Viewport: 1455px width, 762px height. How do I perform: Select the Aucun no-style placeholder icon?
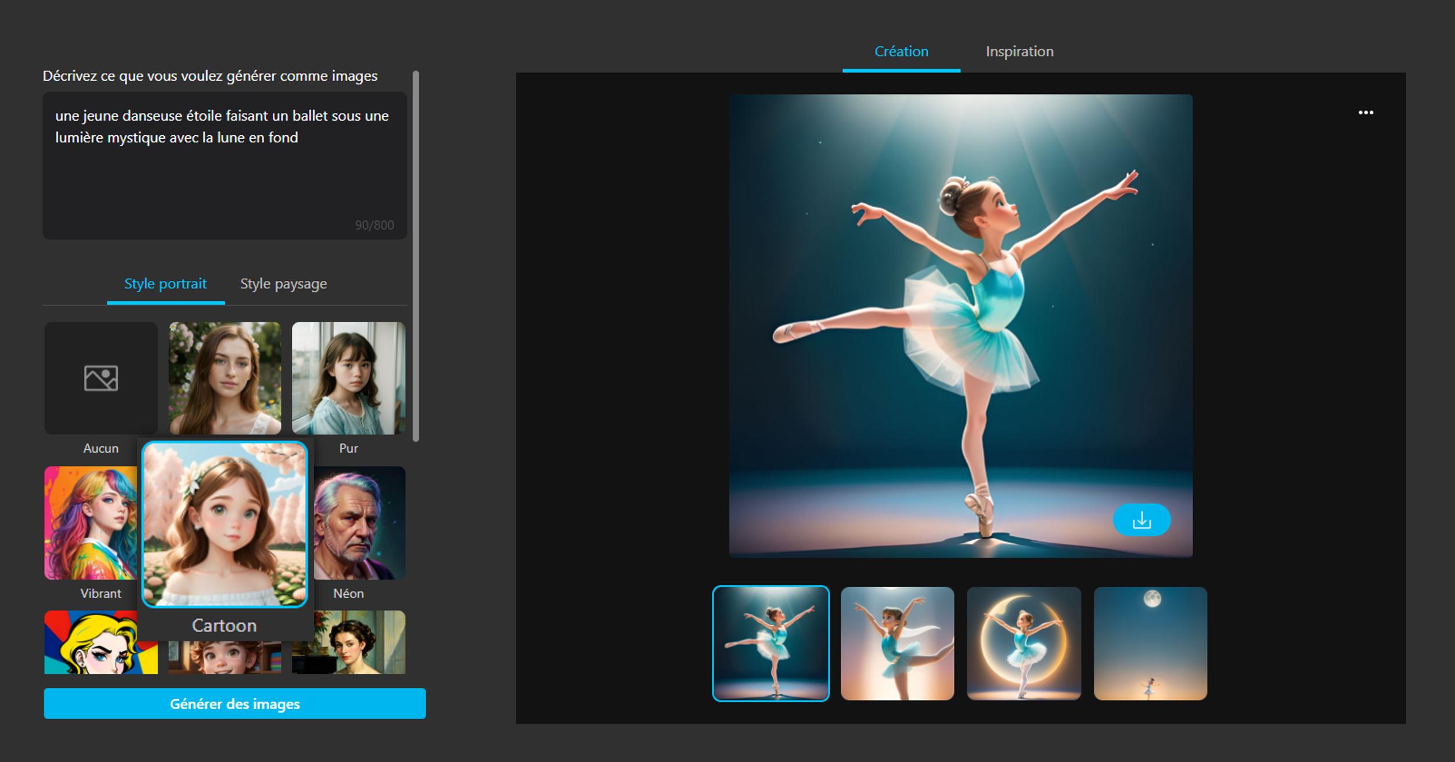tap(101, 378)
